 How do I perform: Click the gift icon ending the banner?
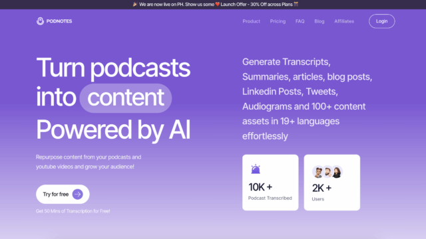pos(296,4)
